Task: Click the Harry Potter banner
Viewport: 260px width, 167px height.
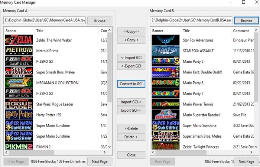Action: coord(19,115)
